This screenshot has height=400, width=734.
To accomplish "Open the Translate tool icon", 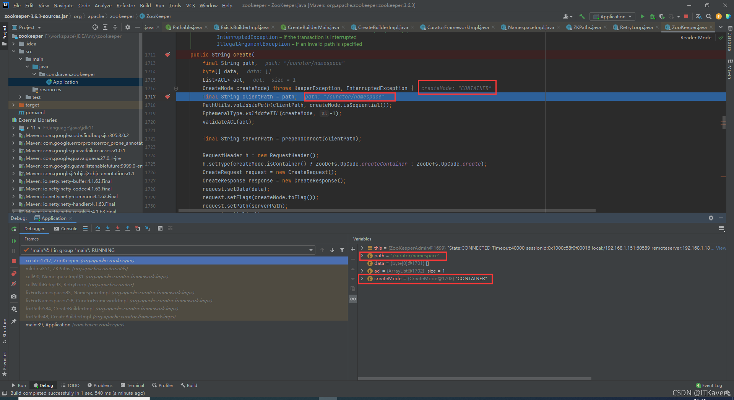I will coord(698,16).
